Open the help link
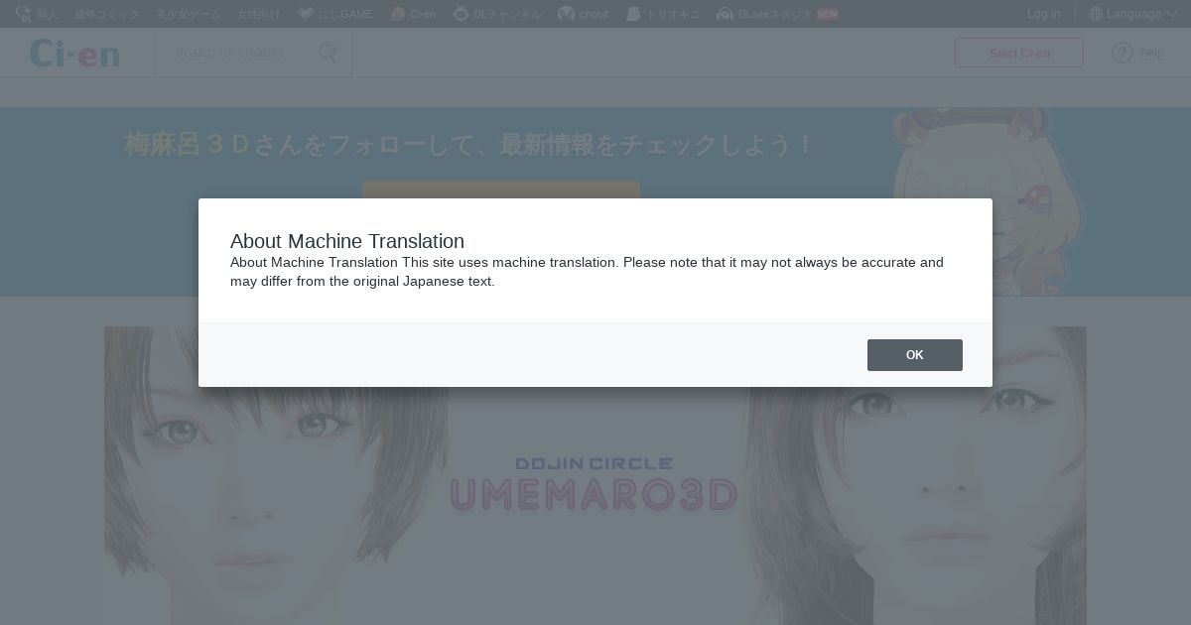This screenshot has height=625, width=1191. (1137, 53)
